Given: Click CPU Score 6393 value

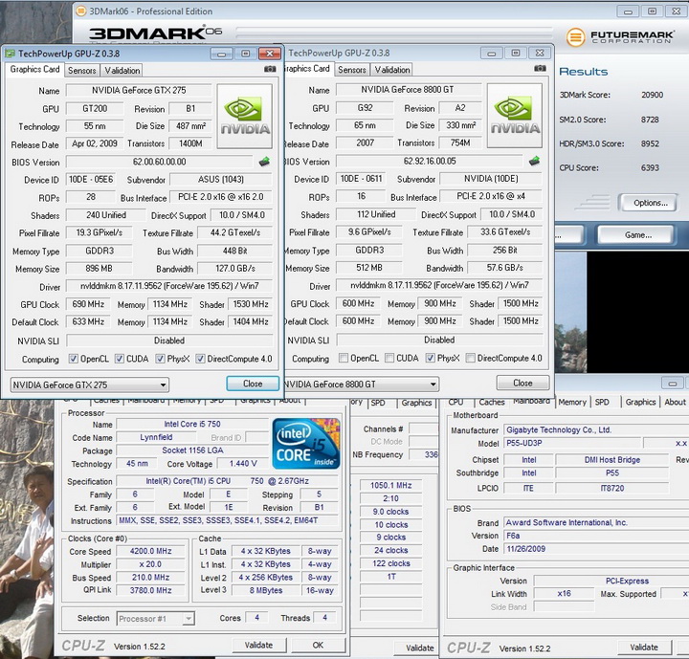Looking at the screenshot, I should click(x=650, y=167).
